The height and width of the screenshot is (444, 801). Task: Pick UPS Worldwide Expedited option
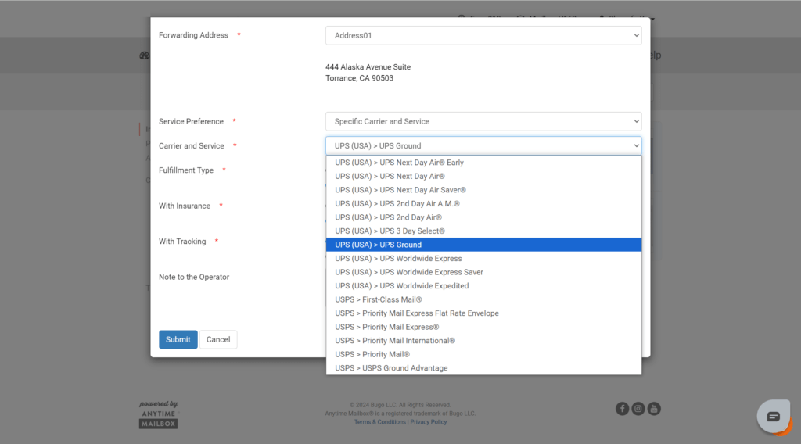pyautogui.click(x=483, y=286)
